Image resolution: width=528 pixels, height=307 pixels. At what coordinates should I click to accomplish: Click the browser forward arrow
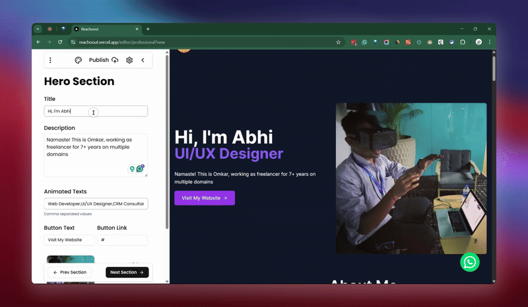click(x=49, y=42)
